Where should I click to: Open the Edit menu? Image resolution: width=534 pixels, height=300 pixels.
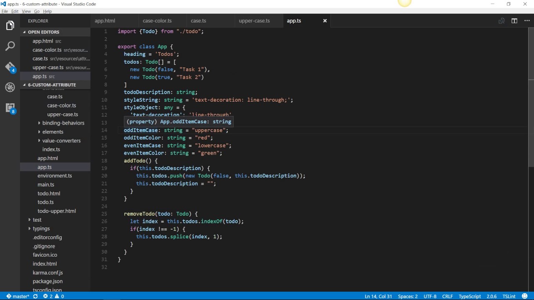click(x=15, y=11)
